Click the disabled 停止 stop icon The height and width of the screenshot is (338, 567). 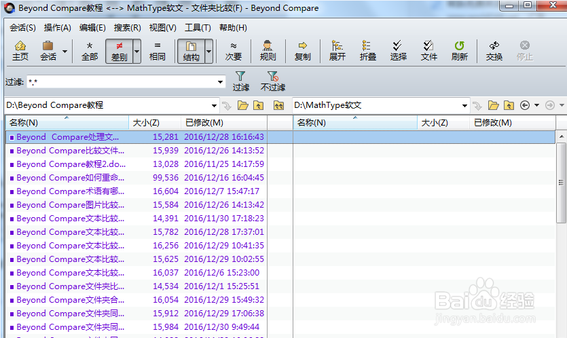pyautogui.click(x=525, y=51)
